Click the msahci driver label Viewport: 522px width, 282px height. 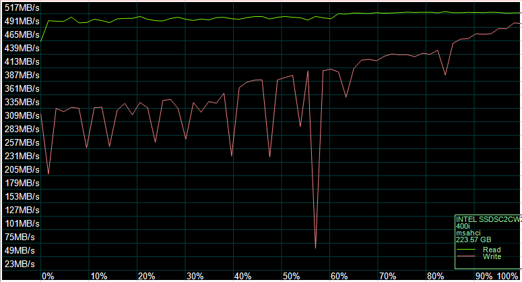pyautogui.click(x=467, y=233)
